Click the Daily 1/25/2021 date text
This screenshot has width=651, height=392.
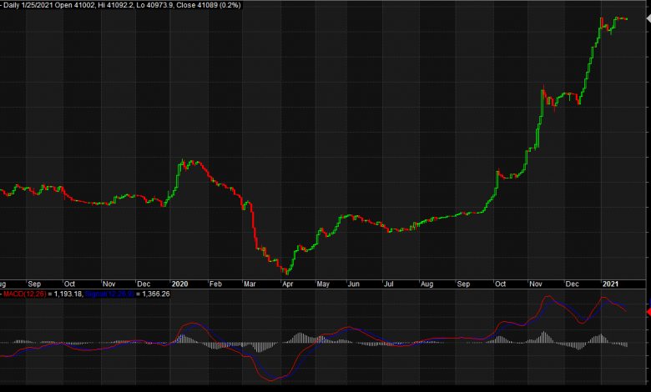tap(28, 5)
